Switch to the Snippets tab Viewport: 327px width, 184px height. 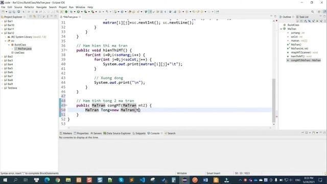tap(139, 133)
